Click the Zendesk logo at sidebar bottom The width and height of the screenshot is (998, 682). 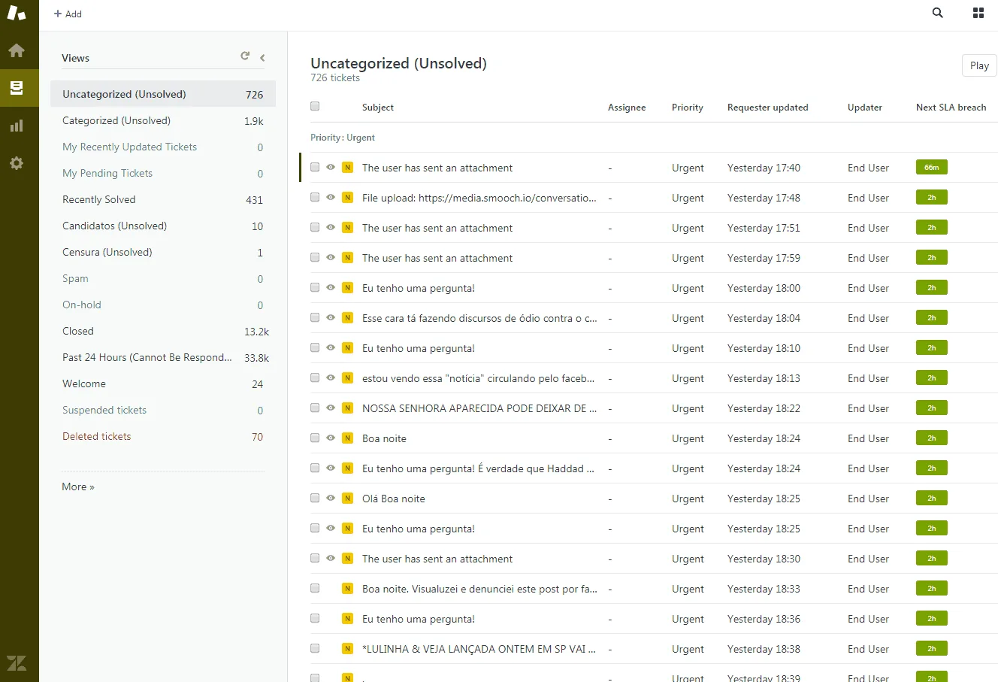click(x=17, y=662)
